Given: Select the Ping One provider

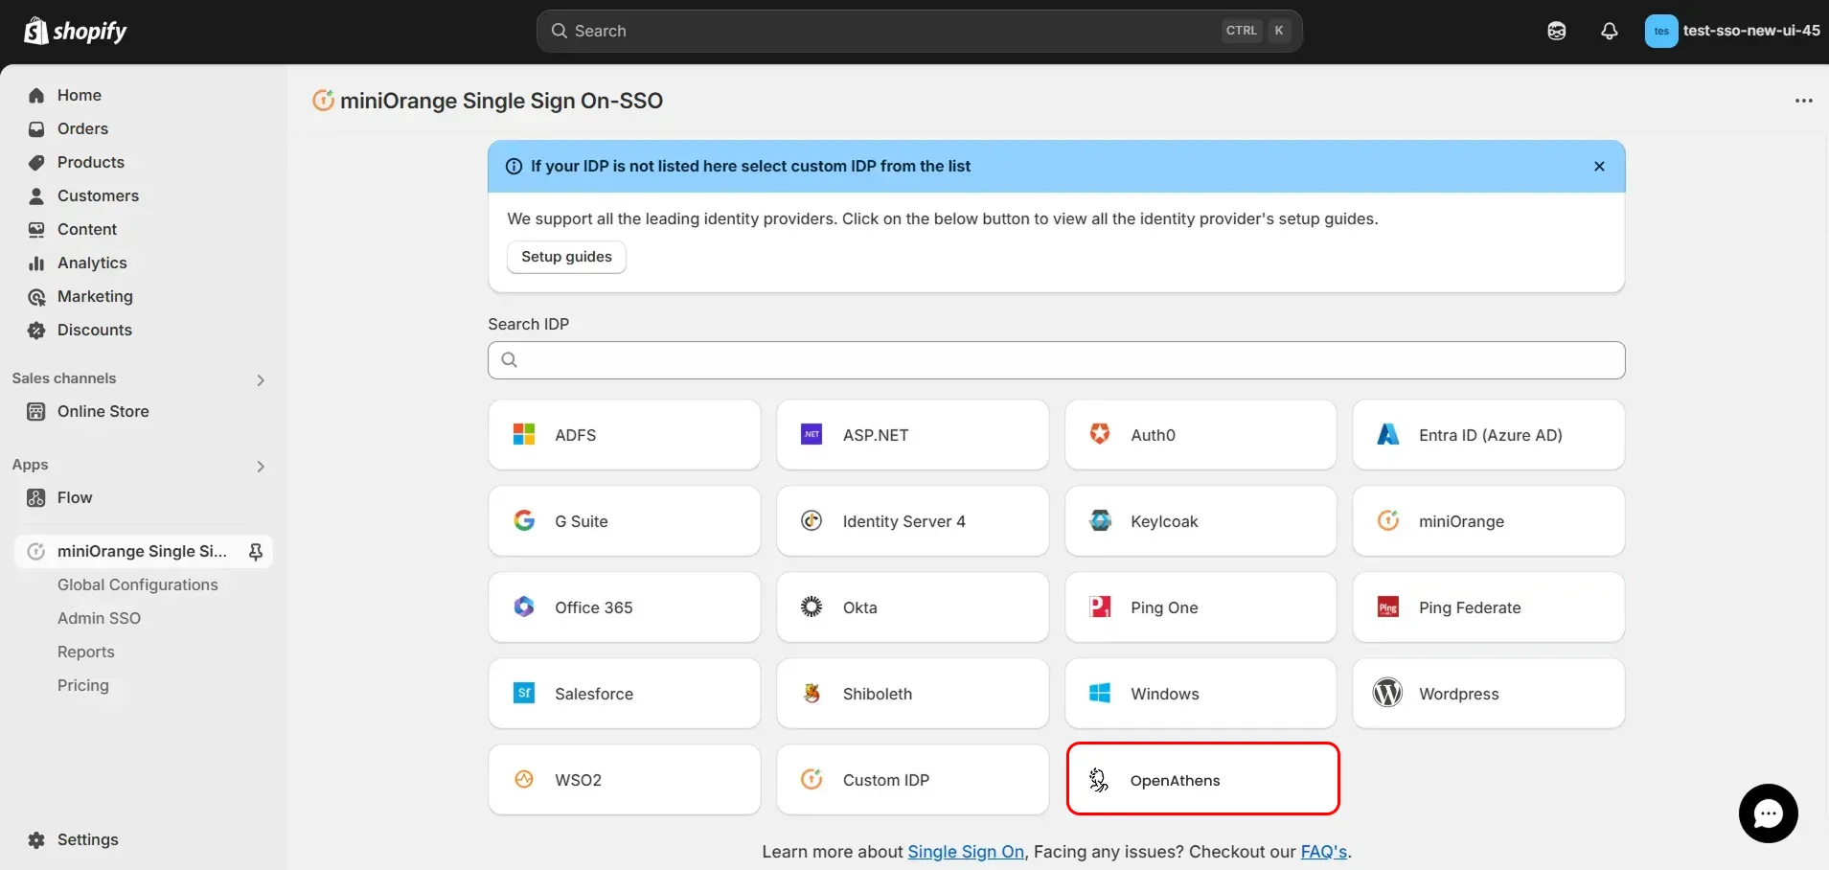Looking at the screenshot, I should (x=1200, y=607).
